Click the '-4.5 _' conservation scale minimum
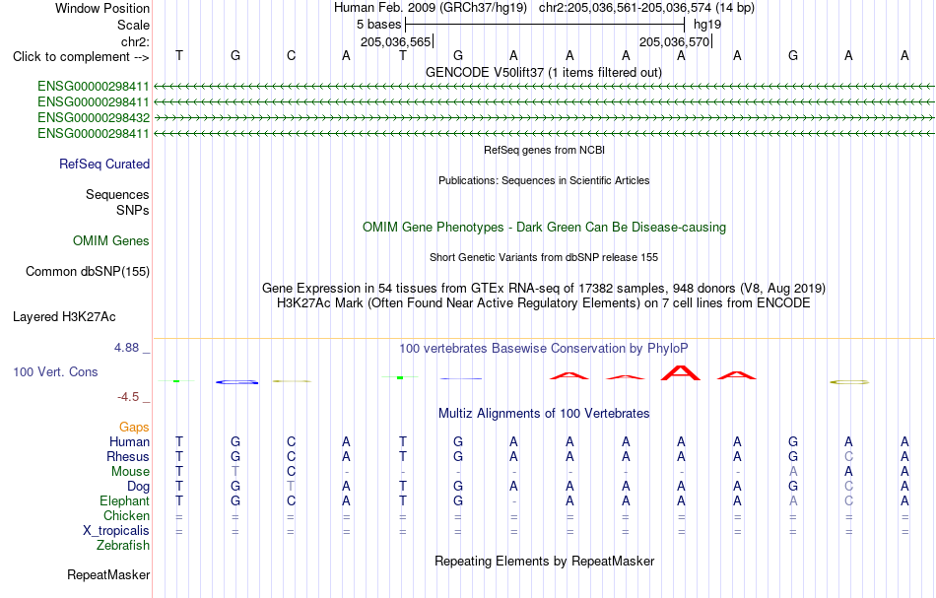The image size is (936, 598). coord(133,397)
